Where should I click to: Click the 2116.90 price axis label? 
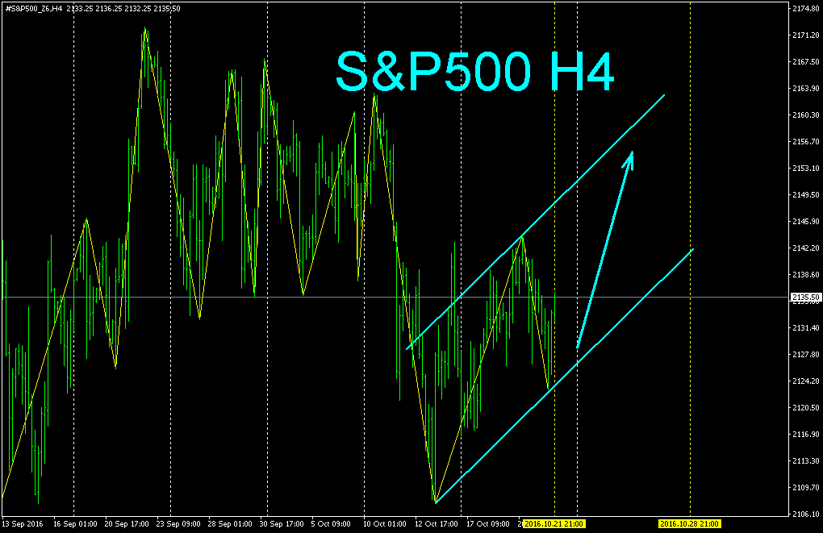coord(806,435)
